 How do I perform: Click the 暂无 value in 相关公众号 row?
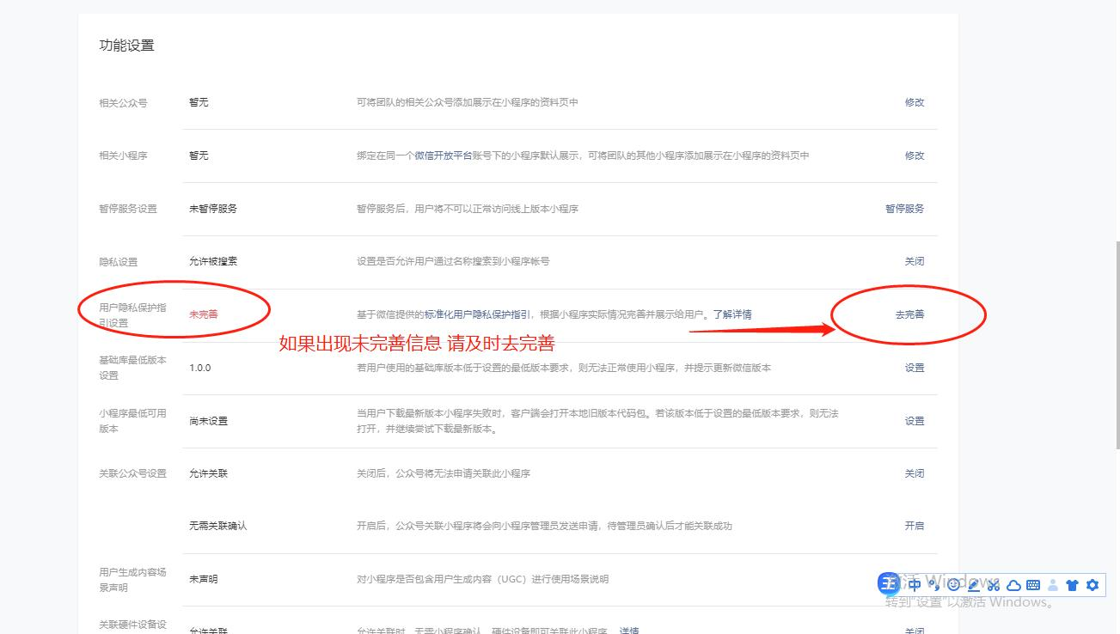(x=199, y=102)
